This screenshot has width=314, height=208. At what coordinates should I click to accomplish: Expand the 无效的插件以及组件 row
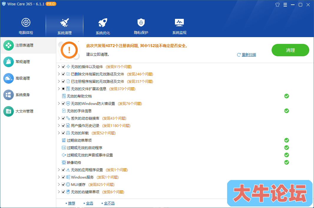point(59,67)
